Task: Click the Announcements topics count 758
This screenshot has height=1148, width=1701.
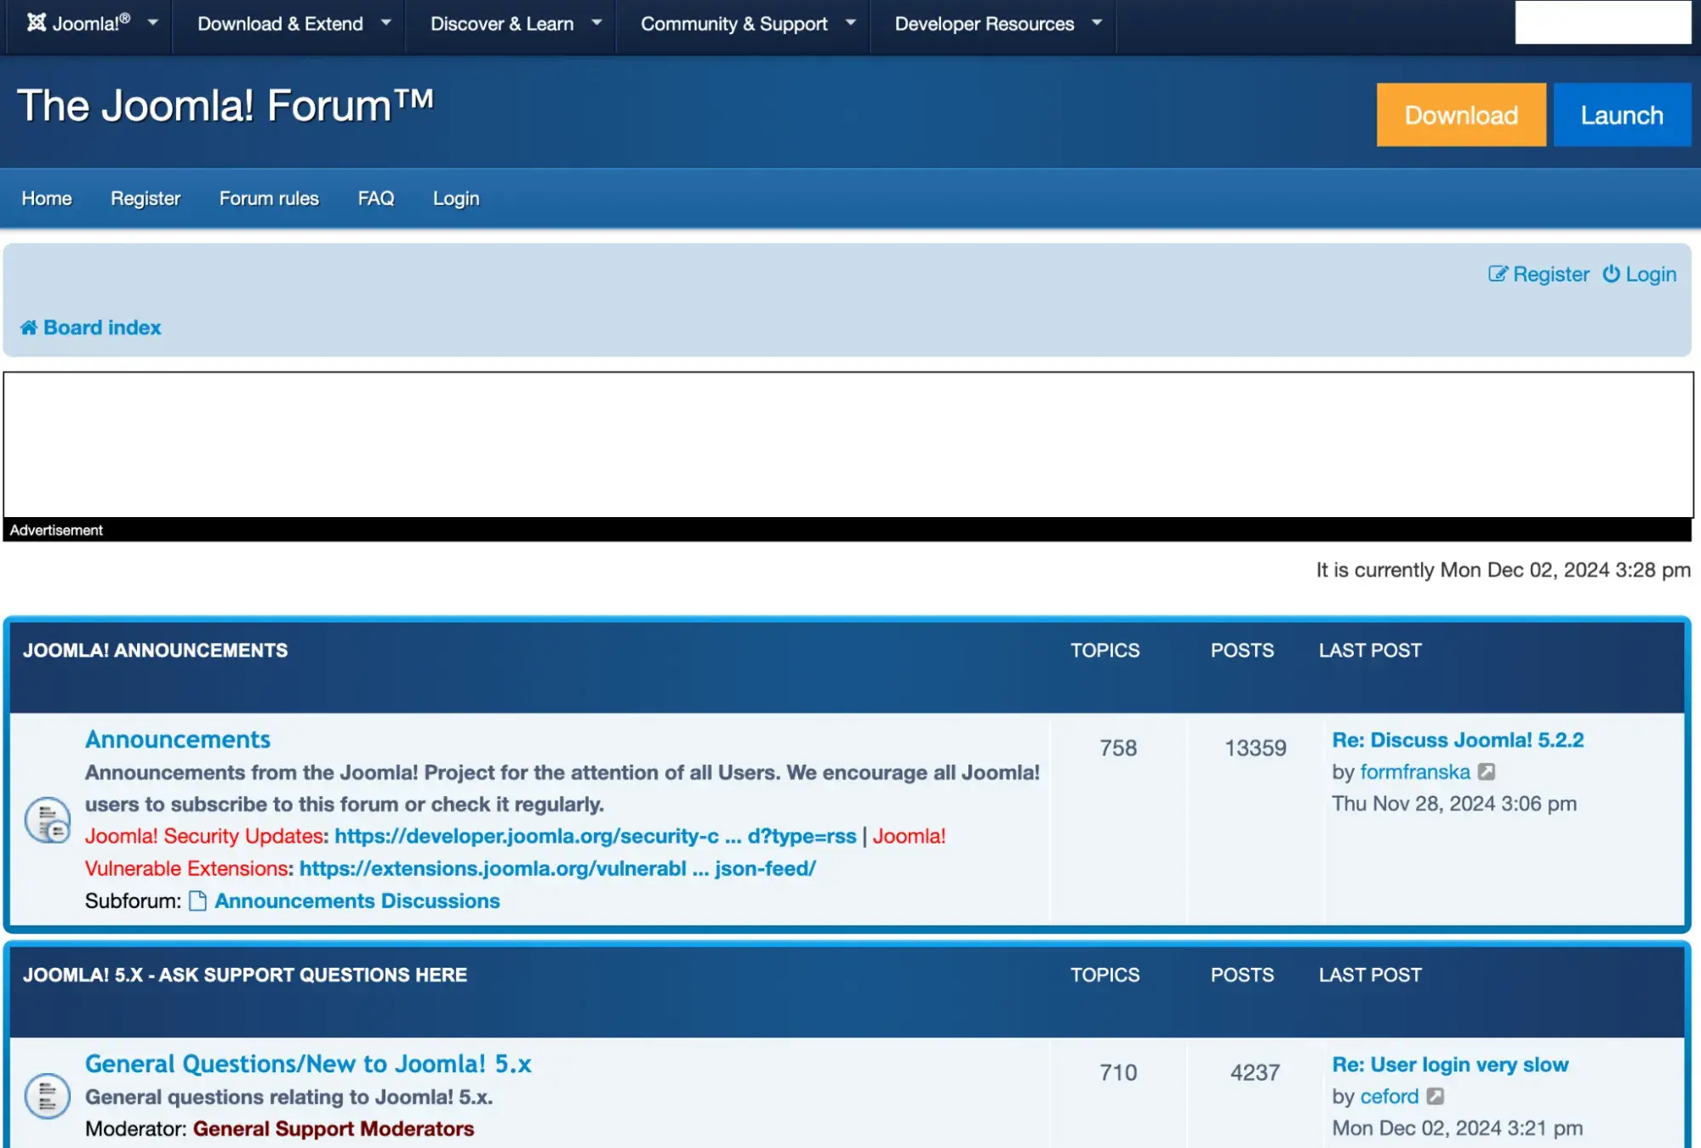Action: tap(1117, 748)
